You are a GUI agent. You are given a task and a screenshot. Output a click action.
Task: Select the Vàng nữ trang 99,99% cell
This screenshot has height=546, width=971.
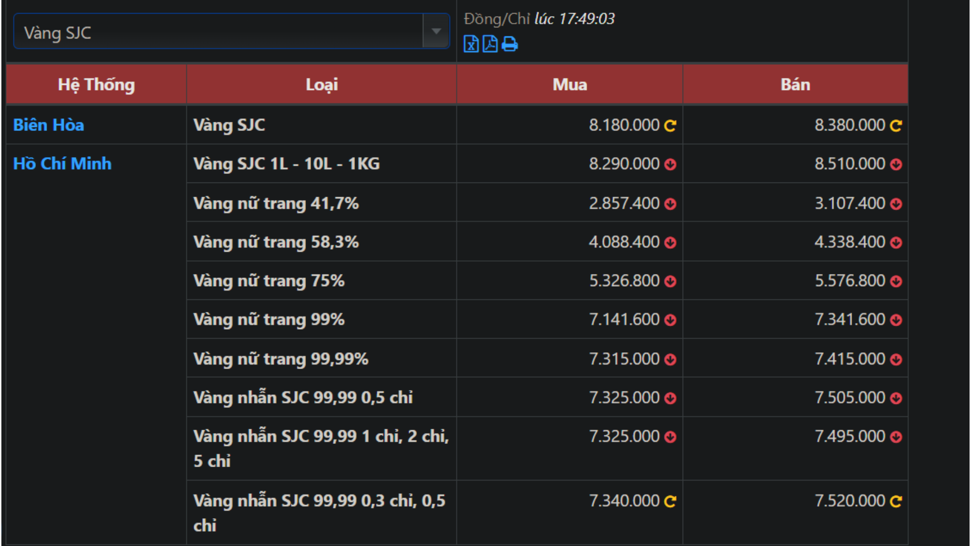coord(322,358)
